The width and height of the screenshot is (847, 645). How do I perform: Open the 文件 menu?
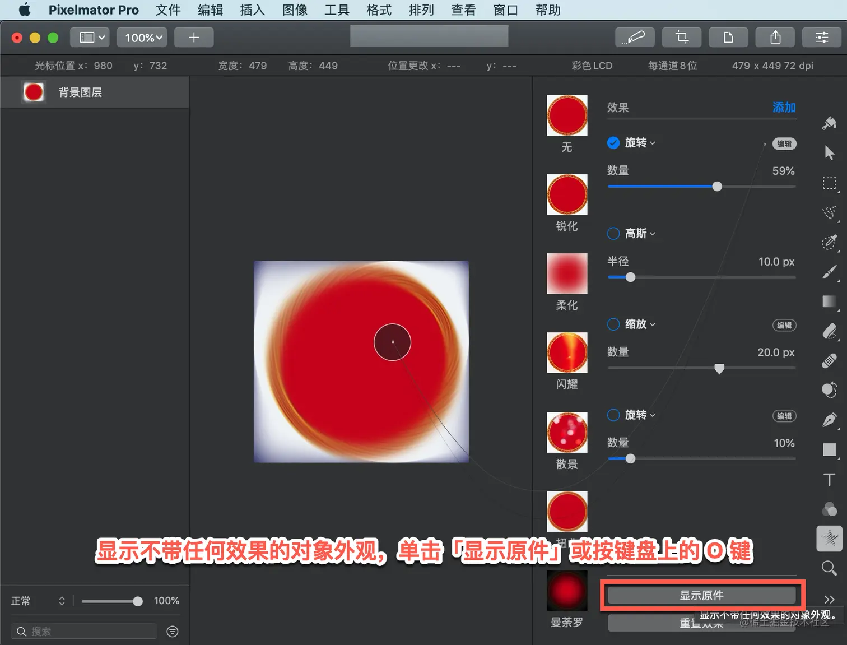168,10
